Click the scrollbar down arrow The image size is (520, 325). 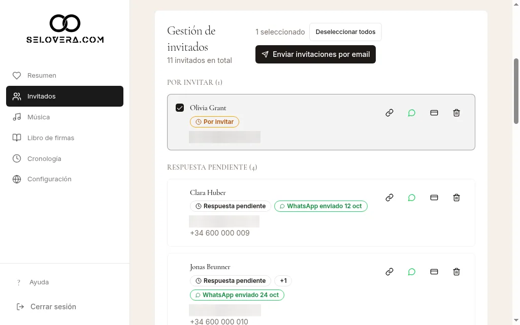point(516,320)
